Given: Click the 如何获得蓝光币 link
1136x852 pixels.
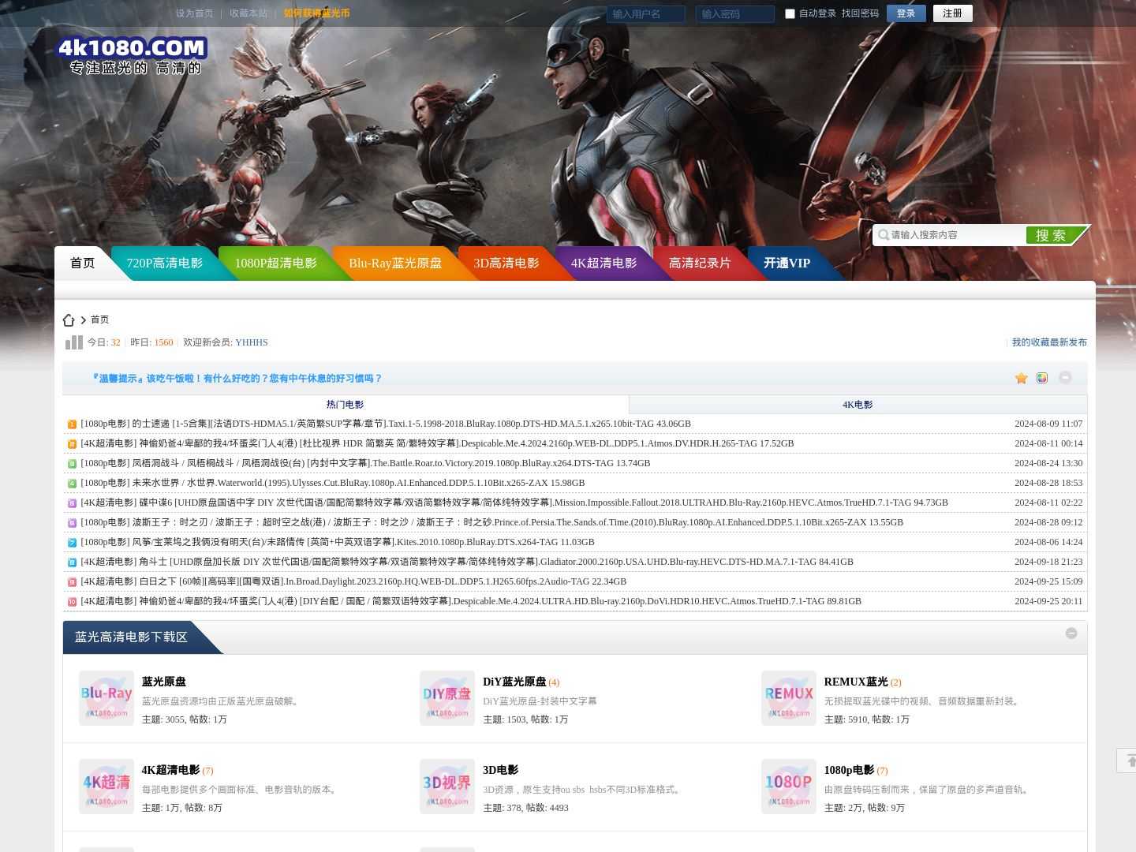Looking at the screenshot, I should 316,13.
